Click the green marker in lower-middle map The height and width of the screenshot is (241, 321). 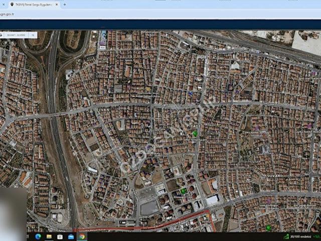click(184, 191)
